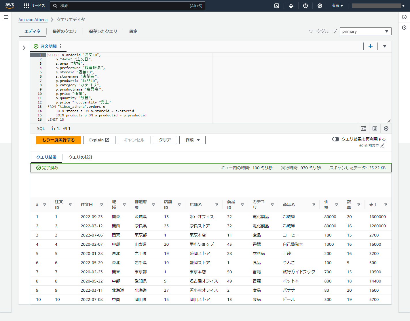Format the query with the indent icon
Viewport: 410px width, 321px height.
[364, 128]
